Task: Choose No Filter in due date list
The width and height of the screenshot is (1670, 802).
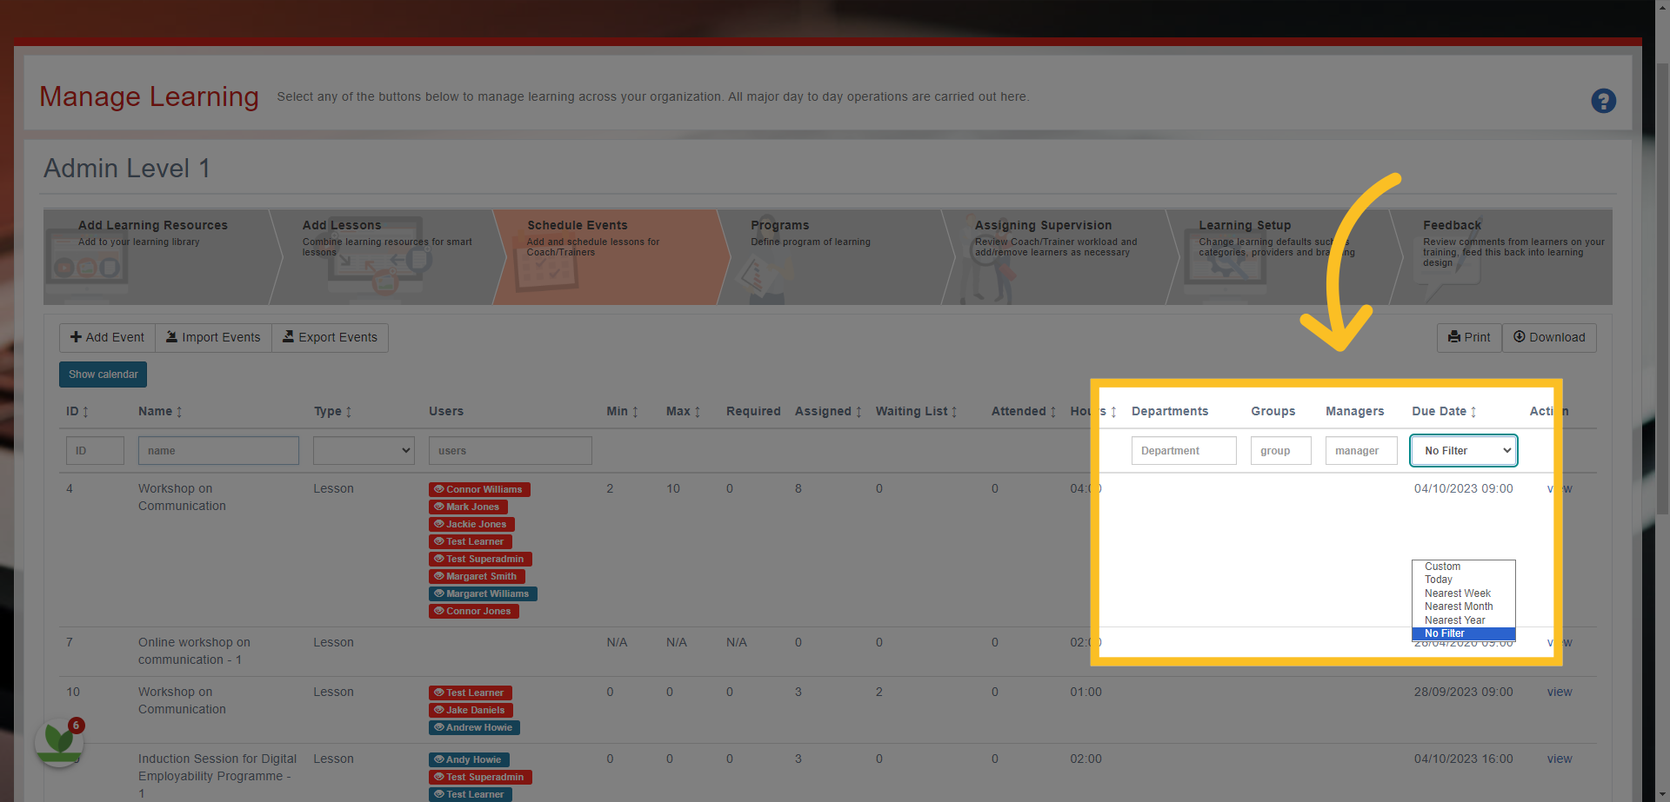Action: point(1463,633)
